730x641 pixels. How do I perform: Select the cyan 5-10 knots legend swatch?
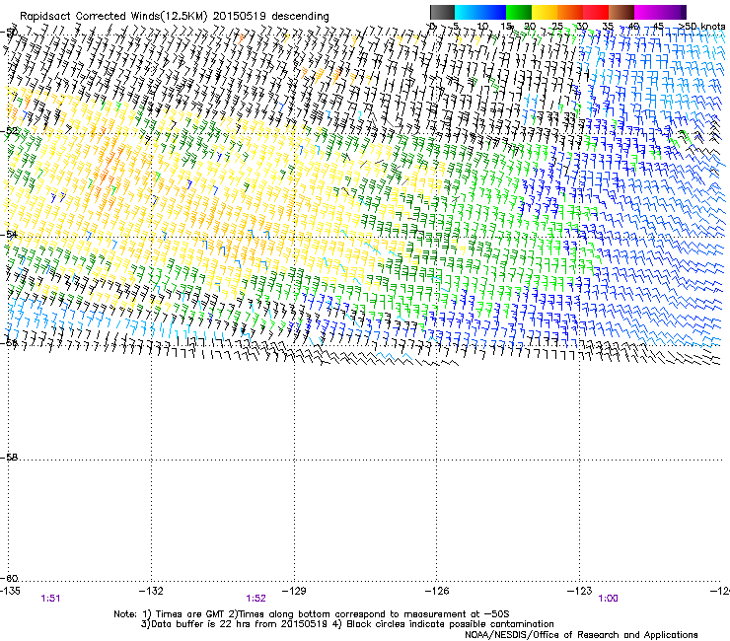pyautogui.click(x=468, y=12)
